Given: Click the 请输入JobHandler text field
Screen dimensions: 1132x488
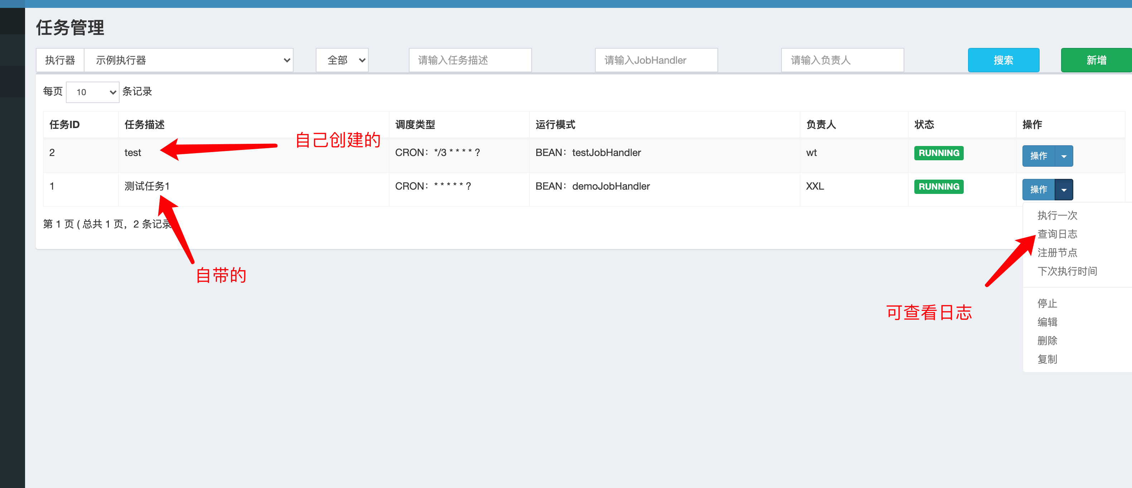Looking at the screenshot, I should click(656, 60).
